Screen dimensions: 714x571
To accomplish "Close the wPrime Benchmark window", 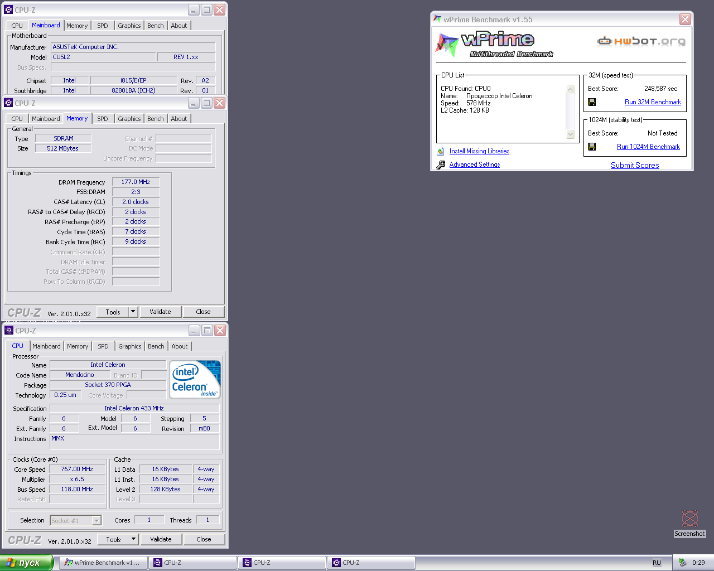I will pyautogui.click(x=685, y=19).
